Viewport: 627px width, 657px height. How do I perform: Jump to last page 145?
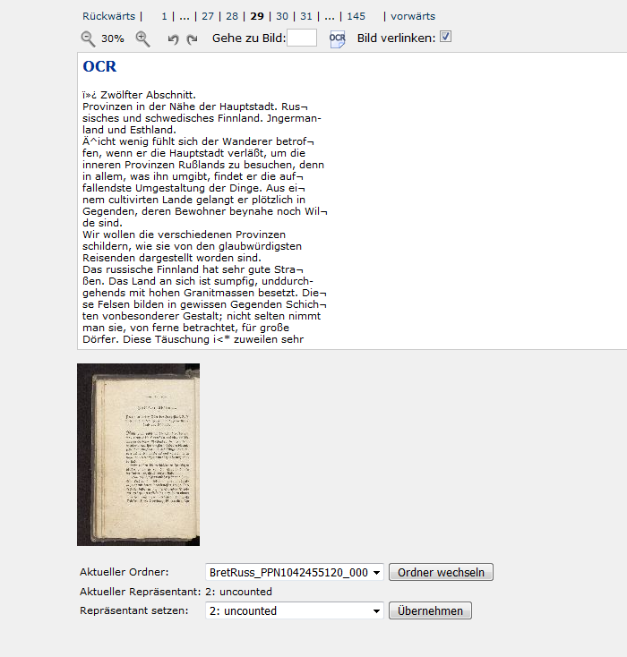(356, 16)
